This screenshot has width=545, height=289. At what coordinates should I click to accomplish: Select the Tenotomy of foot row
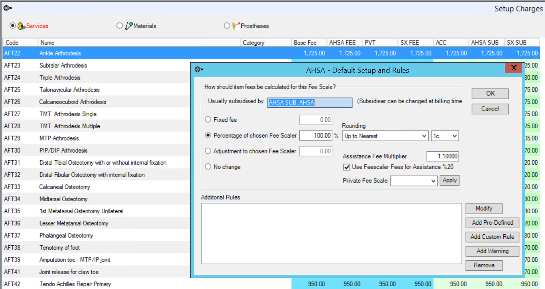click(x=97, y=247)
